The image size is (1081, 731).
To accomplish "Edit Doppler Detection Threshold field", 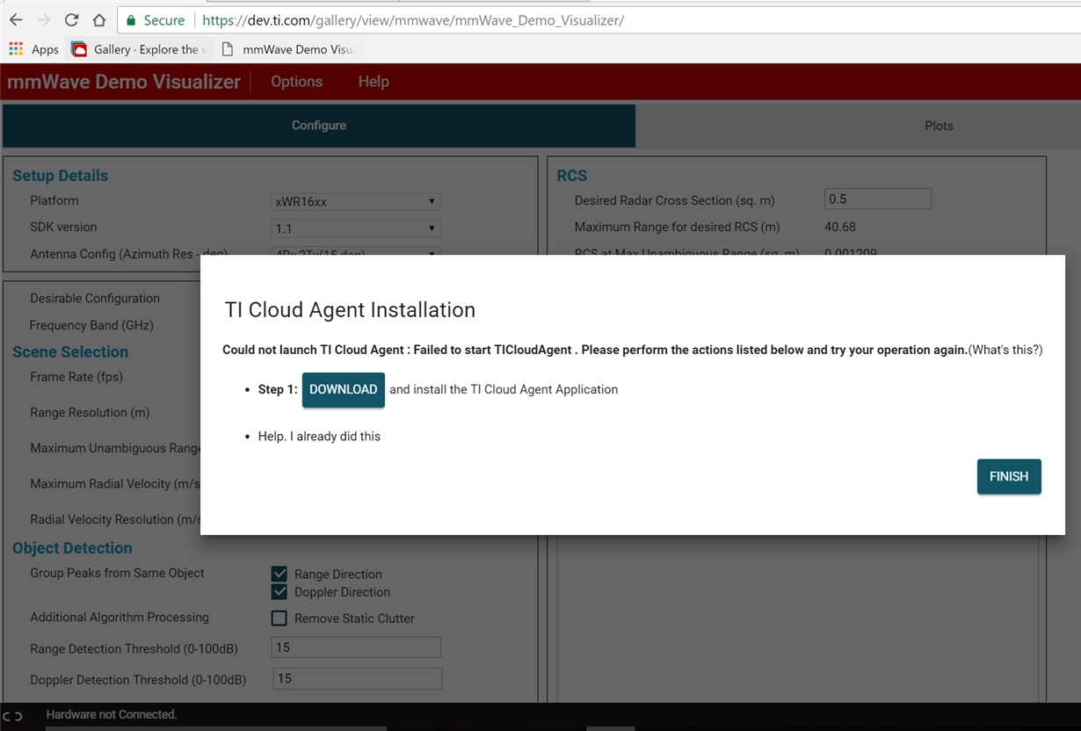I will [x=357, y=678].
